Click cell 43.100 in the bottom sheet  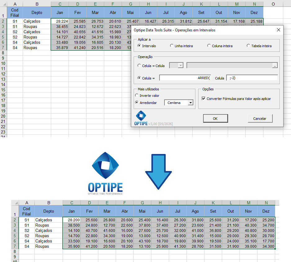142,241
